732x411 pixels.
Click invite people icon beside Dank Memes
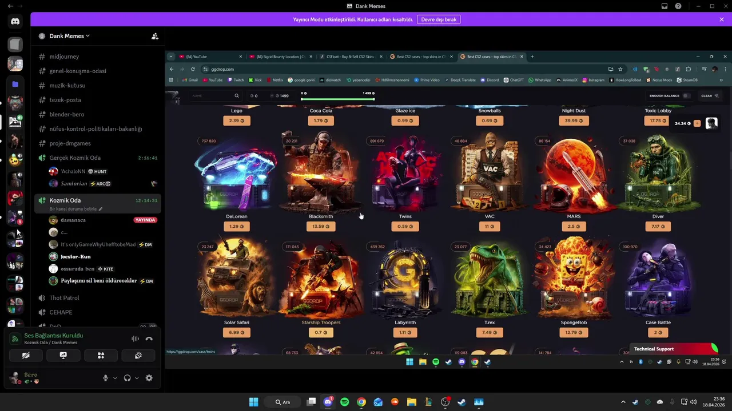pyautogui.click(x=154, y=36)
